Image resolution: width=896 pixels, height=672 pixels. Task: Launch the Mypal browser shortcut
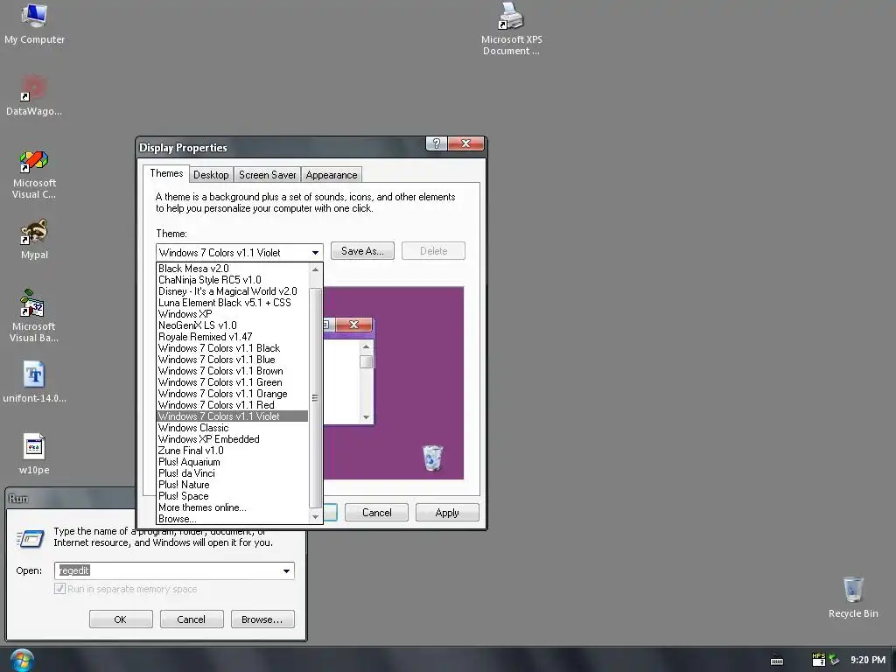click(34, 239)
